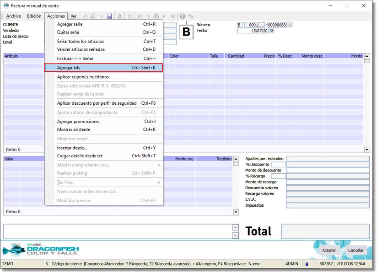Click the wrench icon beside invoice number
This screenshot has width=377, height=273.
coord(290,25)
